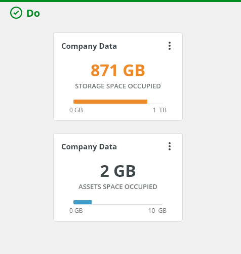Click the blue assets progress bar
The height and width of the screenshot is (254, 241).
(x=83, y=202)
